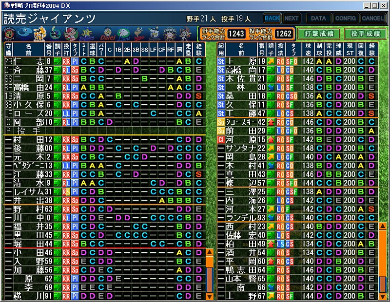This screenshot has height=302, width=390.
Task: Click the NEXT button
Action: 292,19
